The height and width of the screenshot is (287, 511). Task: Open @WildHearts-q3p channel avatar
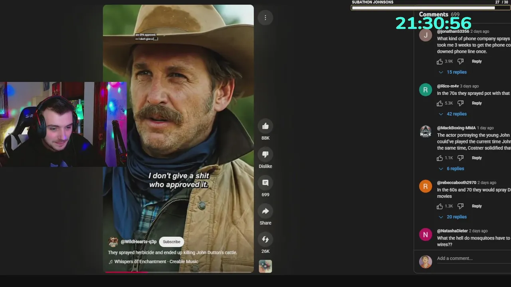point(113,242)
